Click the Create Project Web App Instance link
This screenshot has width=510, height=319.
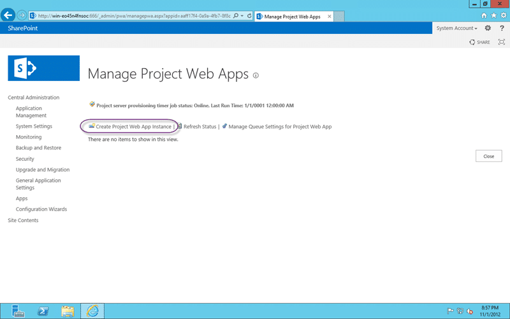(x=133, y=126)
